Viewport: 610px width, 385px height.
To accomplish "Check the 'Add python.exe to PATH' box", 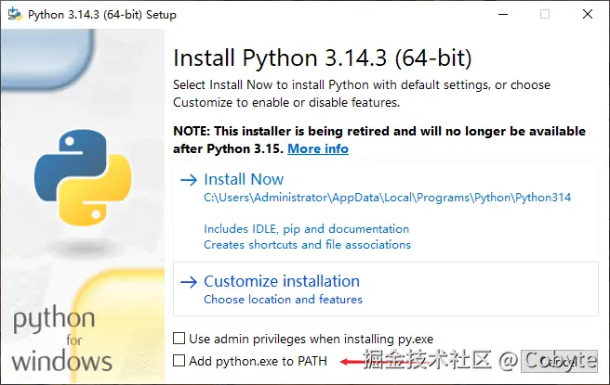I will [179, 361].
